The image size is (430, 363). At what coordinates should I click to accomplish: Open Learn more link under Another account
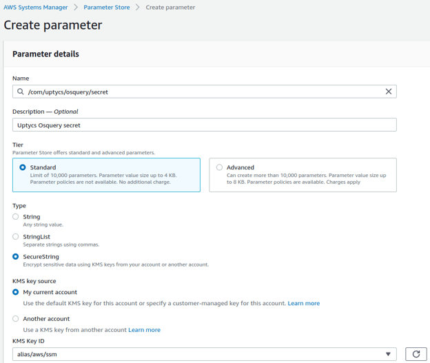(144, 330)
